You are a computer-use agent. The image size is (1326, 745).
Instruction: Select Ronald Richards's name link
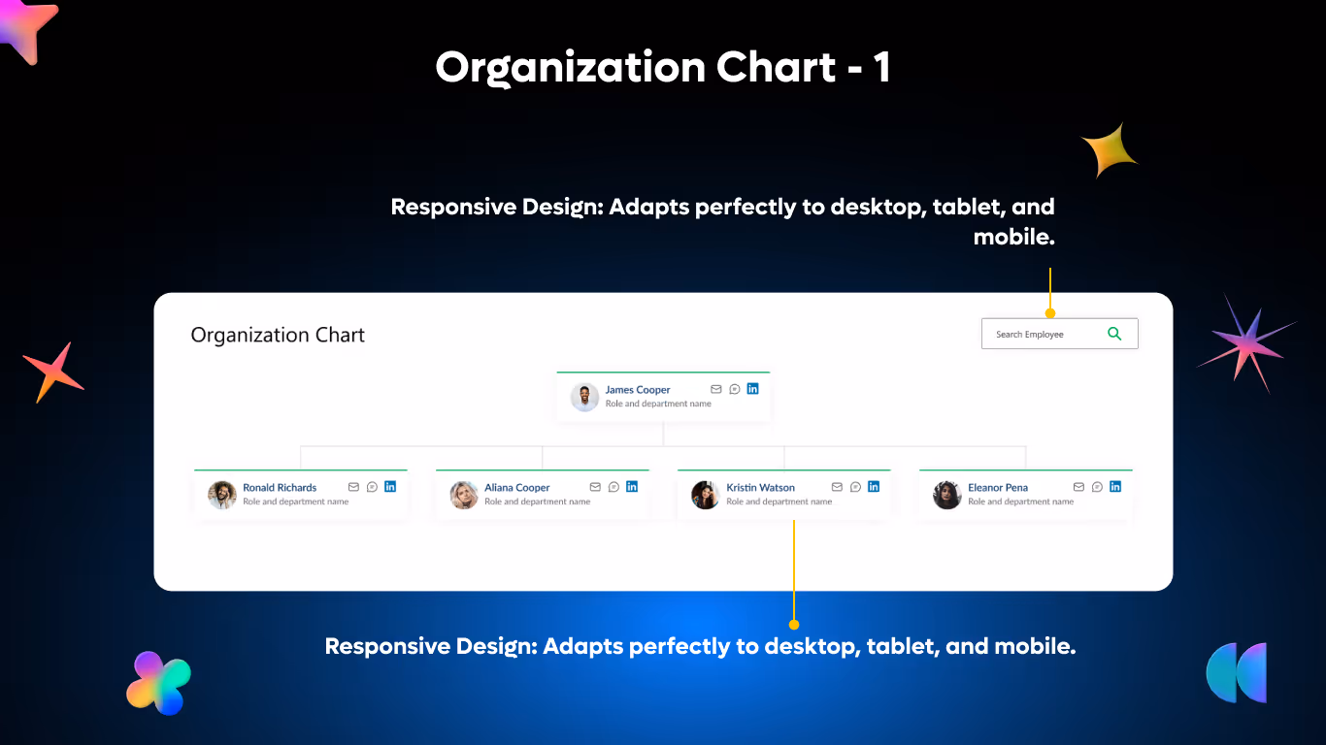[280, 487]
